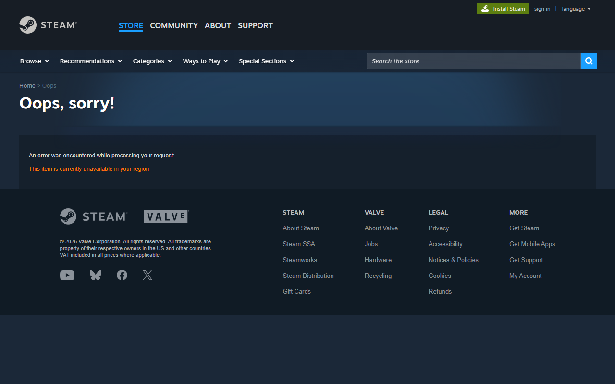Image resolution: width=615 pixels, height=384 pixels.
Task: Click 'An error was encountered' message text
Action: [102, 156]
